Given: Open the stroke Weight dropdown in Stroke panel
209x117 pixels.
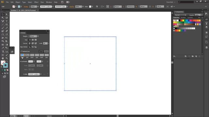Looking at the screenshot, I should click(38, 36).
